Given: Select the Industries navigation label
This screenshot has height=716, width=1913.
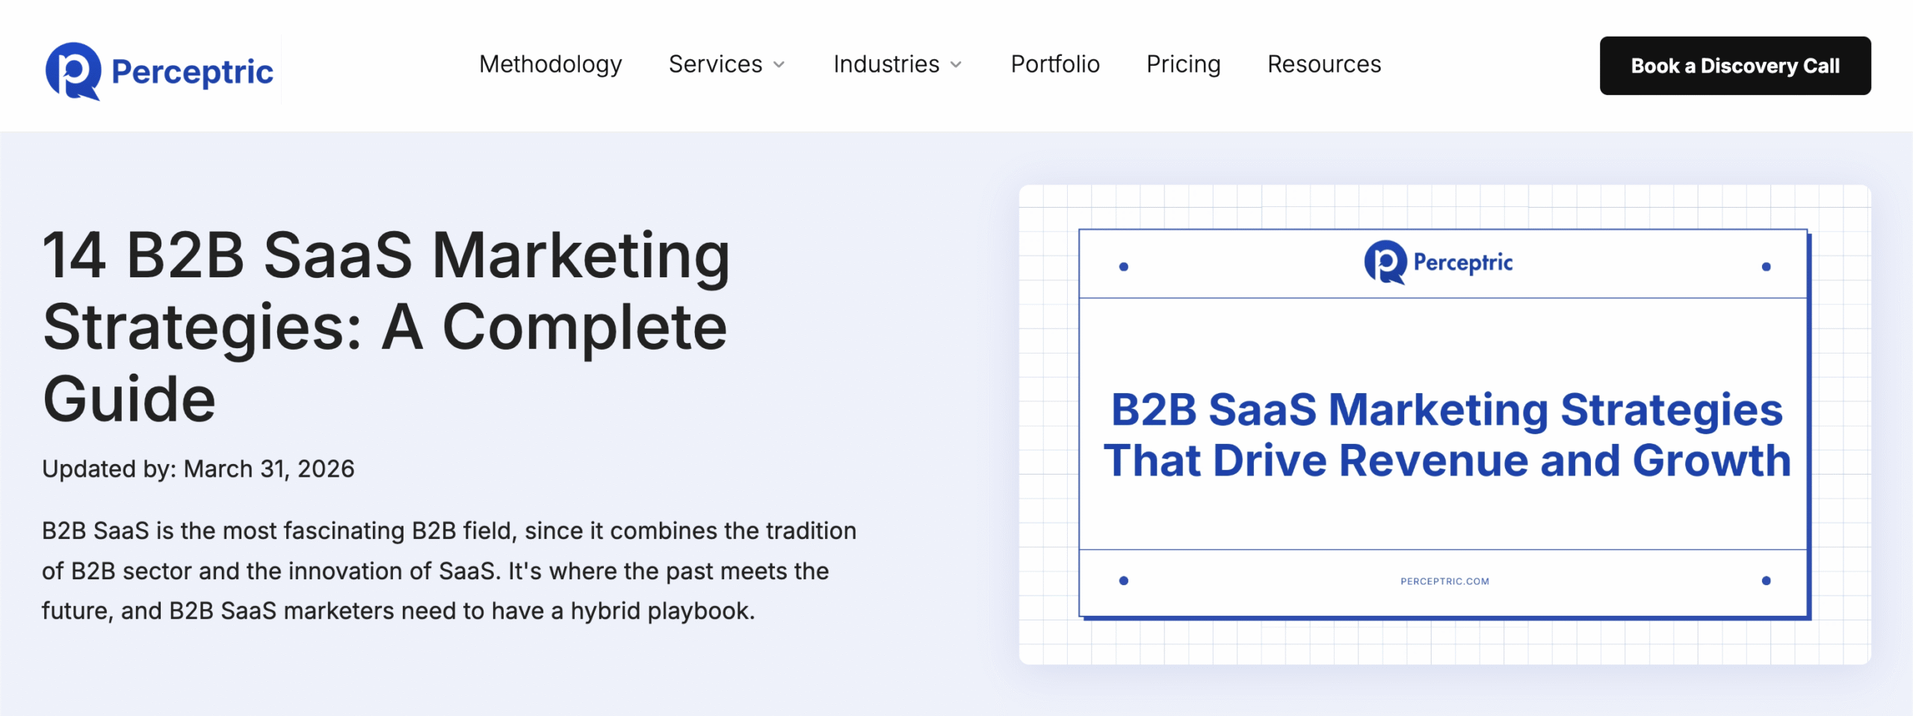Looking at the screenshot, I should tap(886, 64).
